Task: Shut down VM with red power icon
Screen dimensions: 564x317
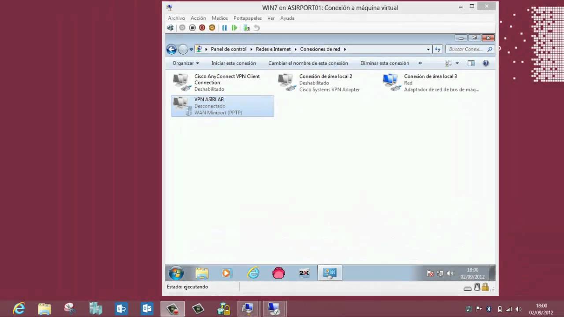Action: pyautogui.click(x=202, y=28)
